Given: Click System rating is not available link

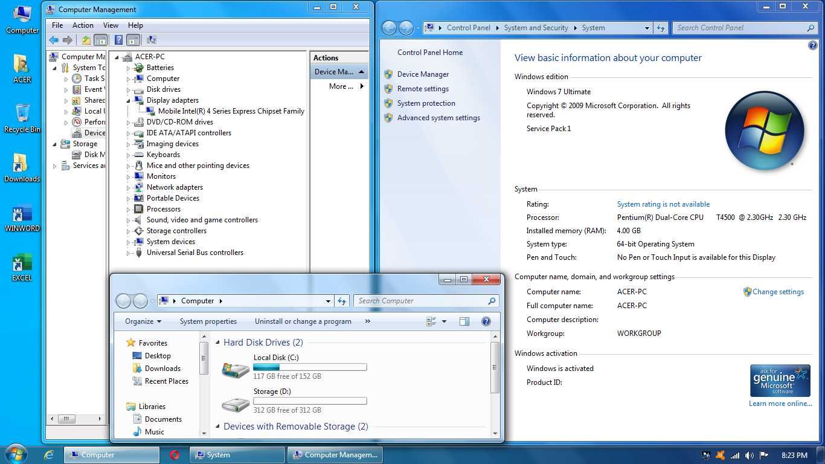Looking at the screenshot, I should (x=663, y=204).
